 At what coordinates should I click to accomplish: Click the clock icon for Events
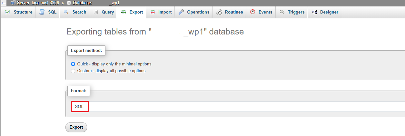(253, 12)
